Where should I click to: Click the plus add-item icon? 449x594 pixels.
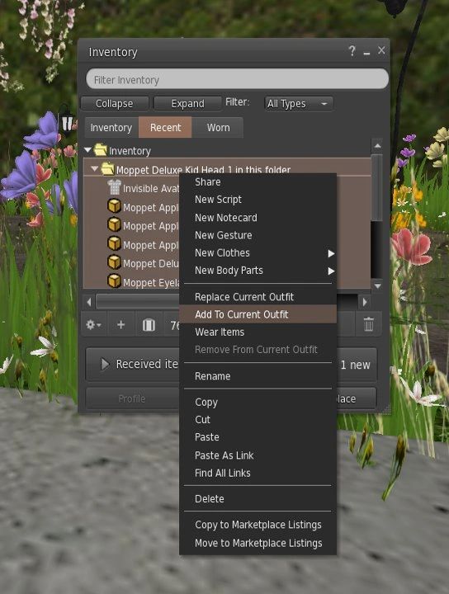click(121, 325)
